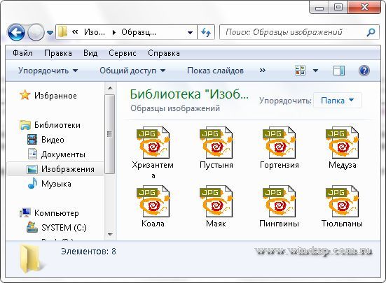Select Библиотеки in the navigation pane

point(57,125)
